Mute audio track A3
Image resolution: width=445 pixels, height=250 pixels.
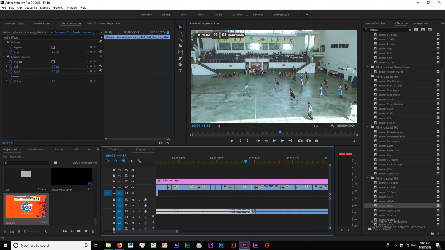coord(133,211)
